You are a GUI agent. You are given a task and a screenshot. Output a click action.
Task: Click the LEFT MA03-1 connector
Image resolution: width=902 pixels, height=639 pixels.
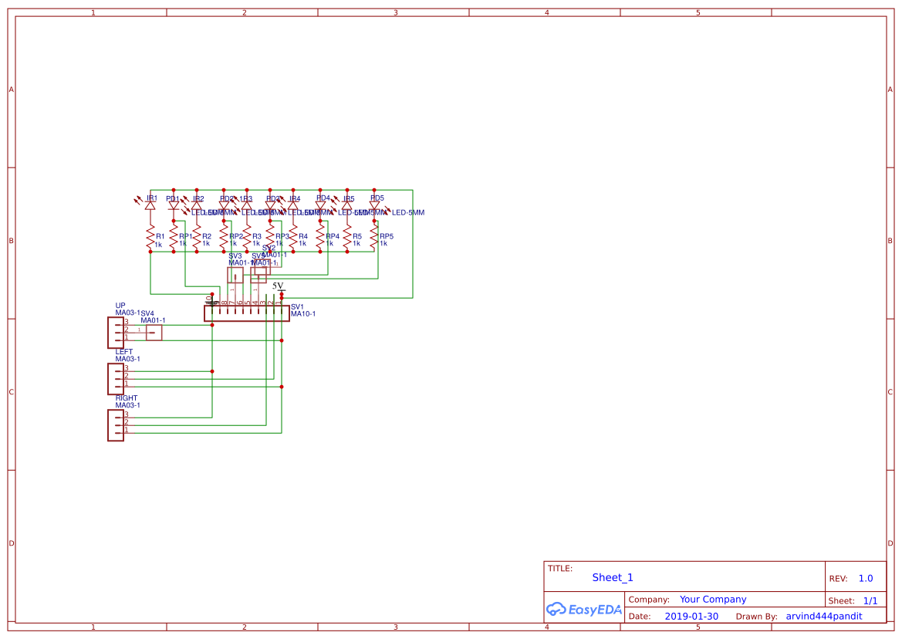pos(116,378)
